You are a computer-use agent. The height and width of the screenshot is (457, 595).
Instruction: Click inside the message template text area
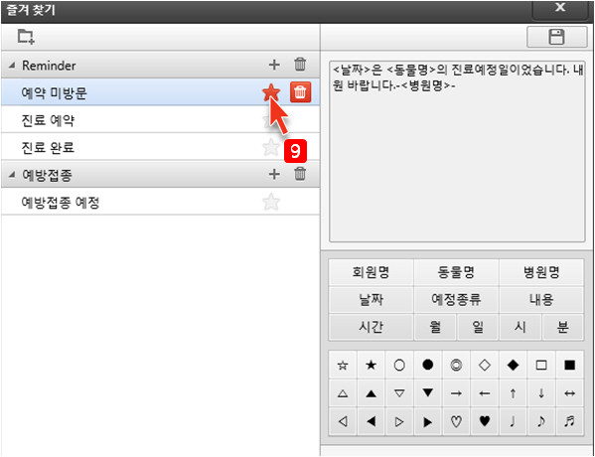click(x=457, y=151)
